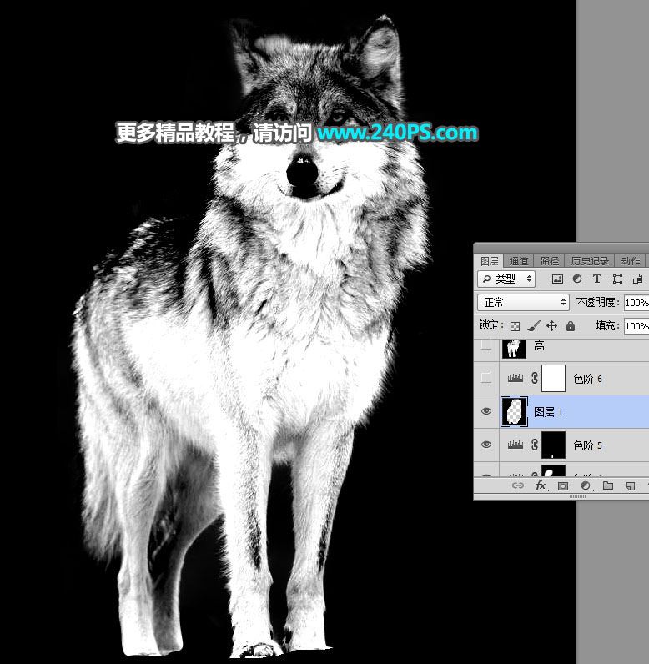Select the 色阶 6 layer name
Viewport: 649px width, 664px height.
[587, 379]
